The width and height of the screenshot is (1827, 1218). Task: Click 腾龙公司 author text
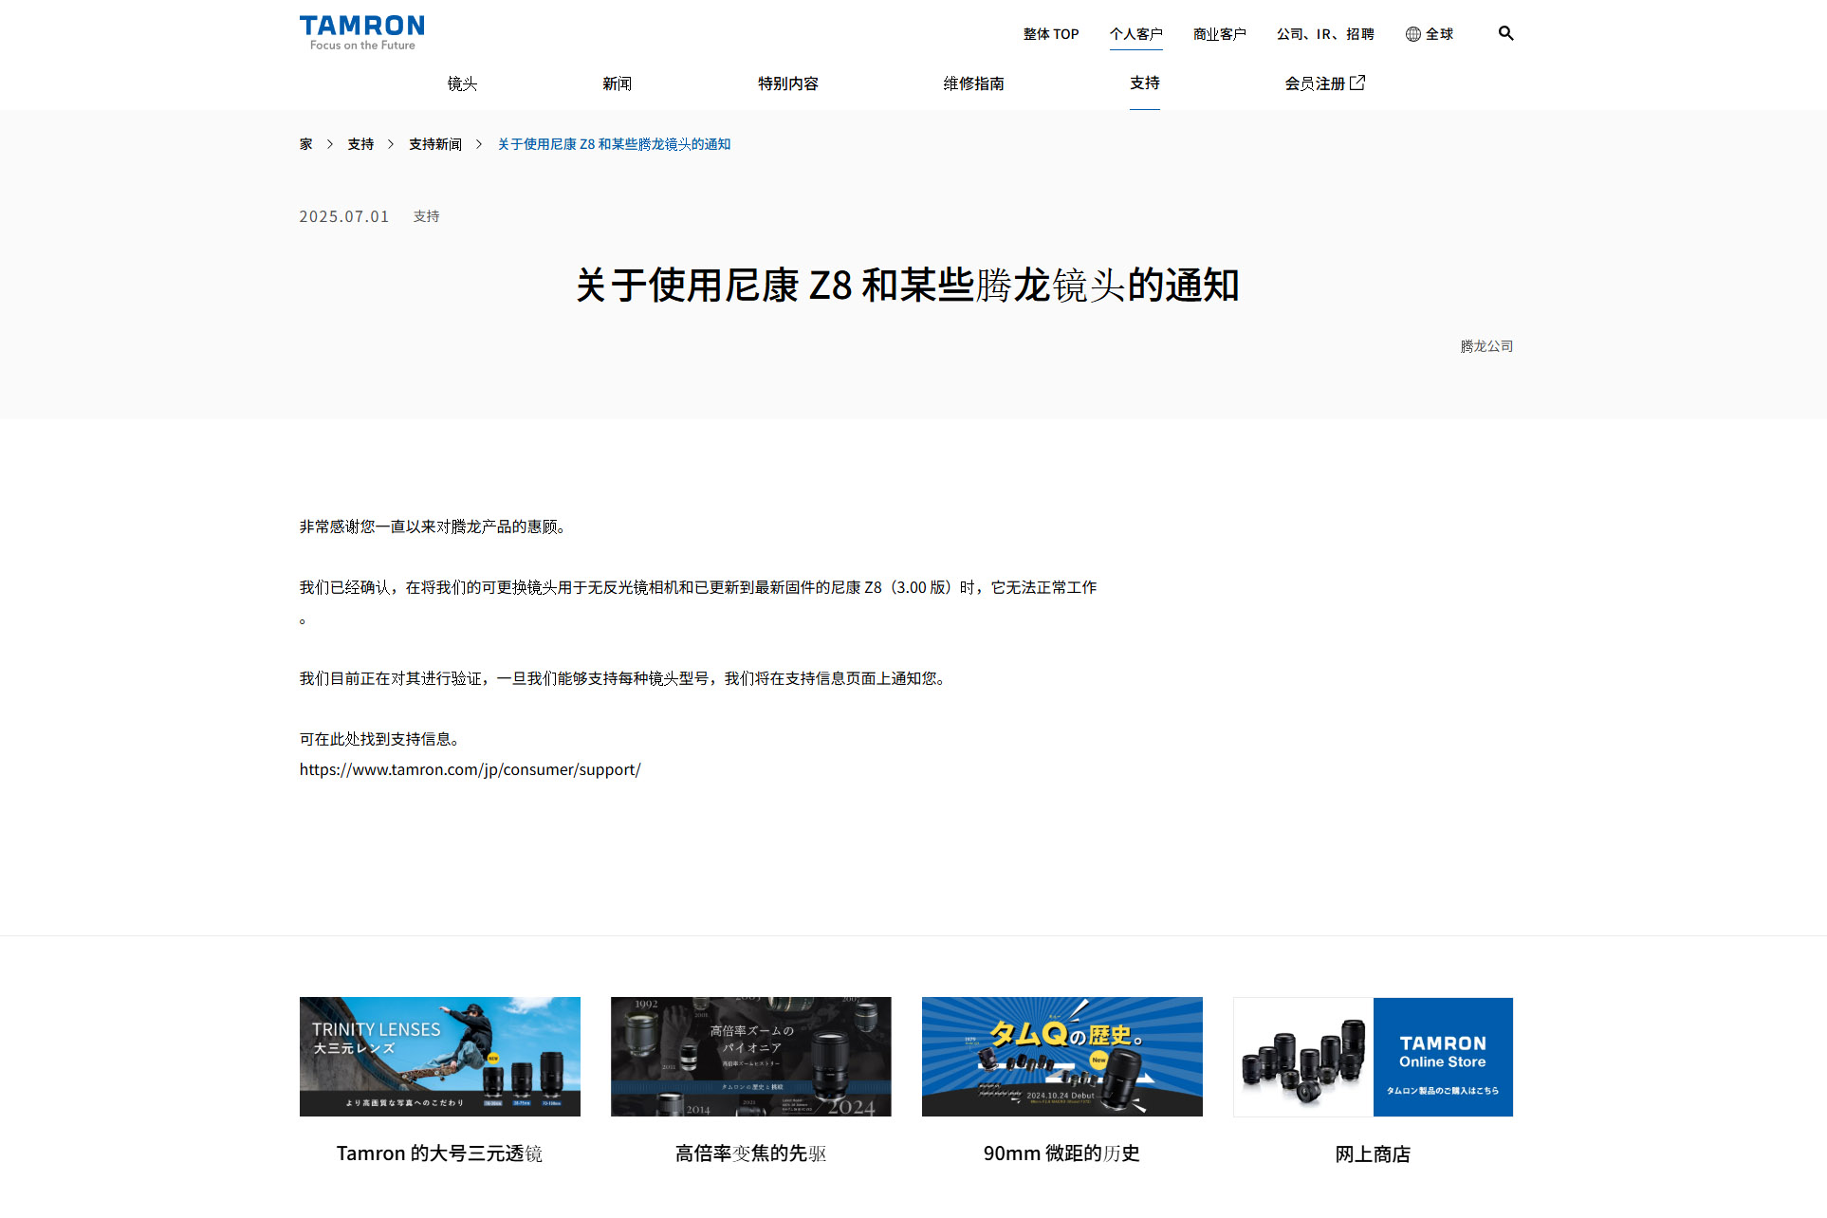coord(1486,346)
